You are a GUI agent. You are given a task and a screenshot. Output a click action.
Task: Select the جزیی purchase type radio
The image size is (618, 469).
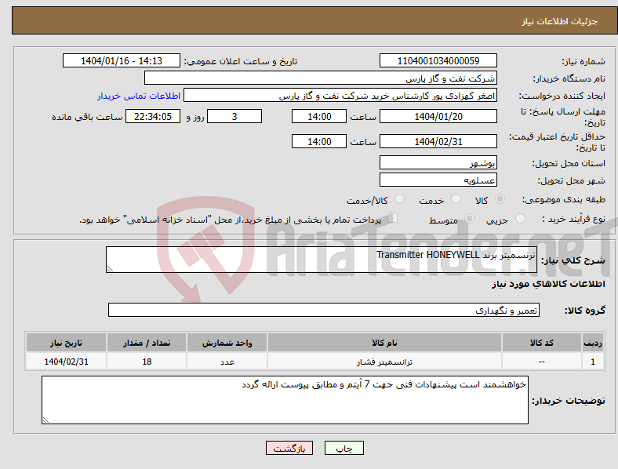(520, 218)
